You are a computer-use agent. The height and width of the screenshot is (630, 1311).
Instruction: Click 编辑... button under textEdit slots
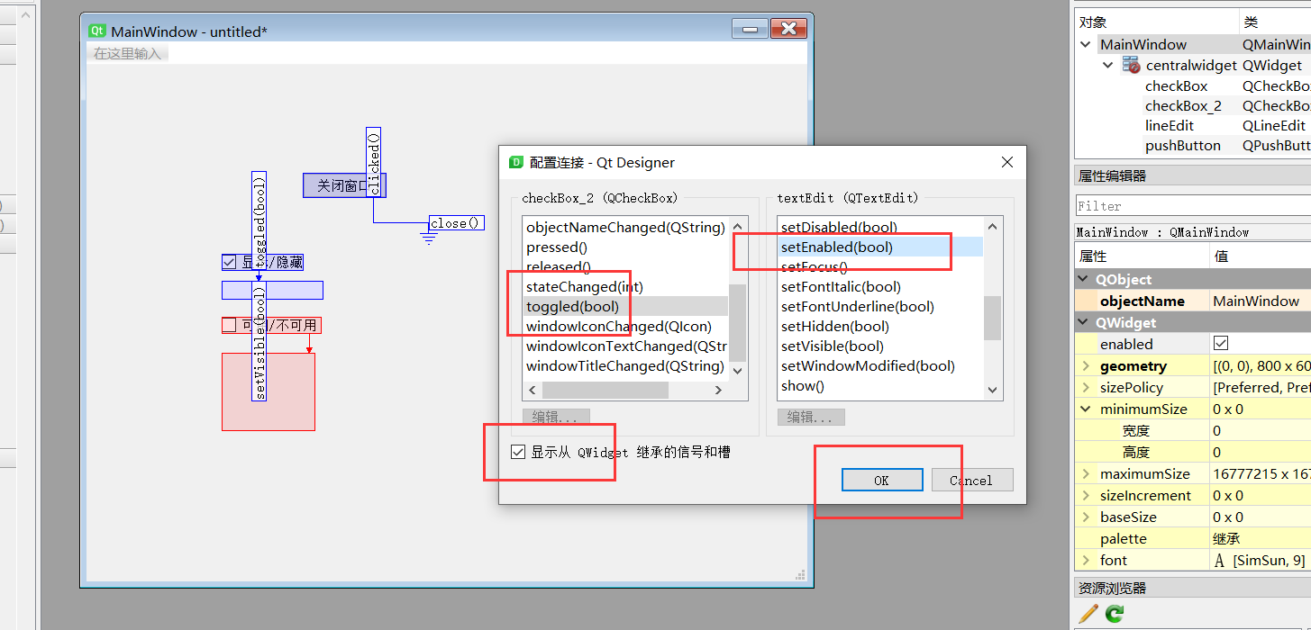coord(811,417)
